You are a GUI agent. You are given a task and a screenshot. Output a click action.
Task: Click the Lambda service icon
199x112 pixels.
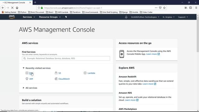[x=85, y=73]
